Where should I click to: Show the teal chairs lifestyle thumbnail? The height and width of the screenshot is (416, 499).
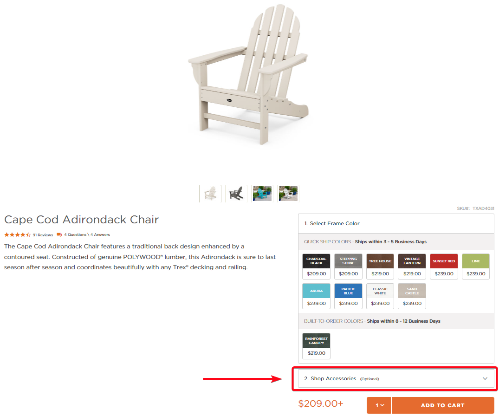click(x=262, y=193)
